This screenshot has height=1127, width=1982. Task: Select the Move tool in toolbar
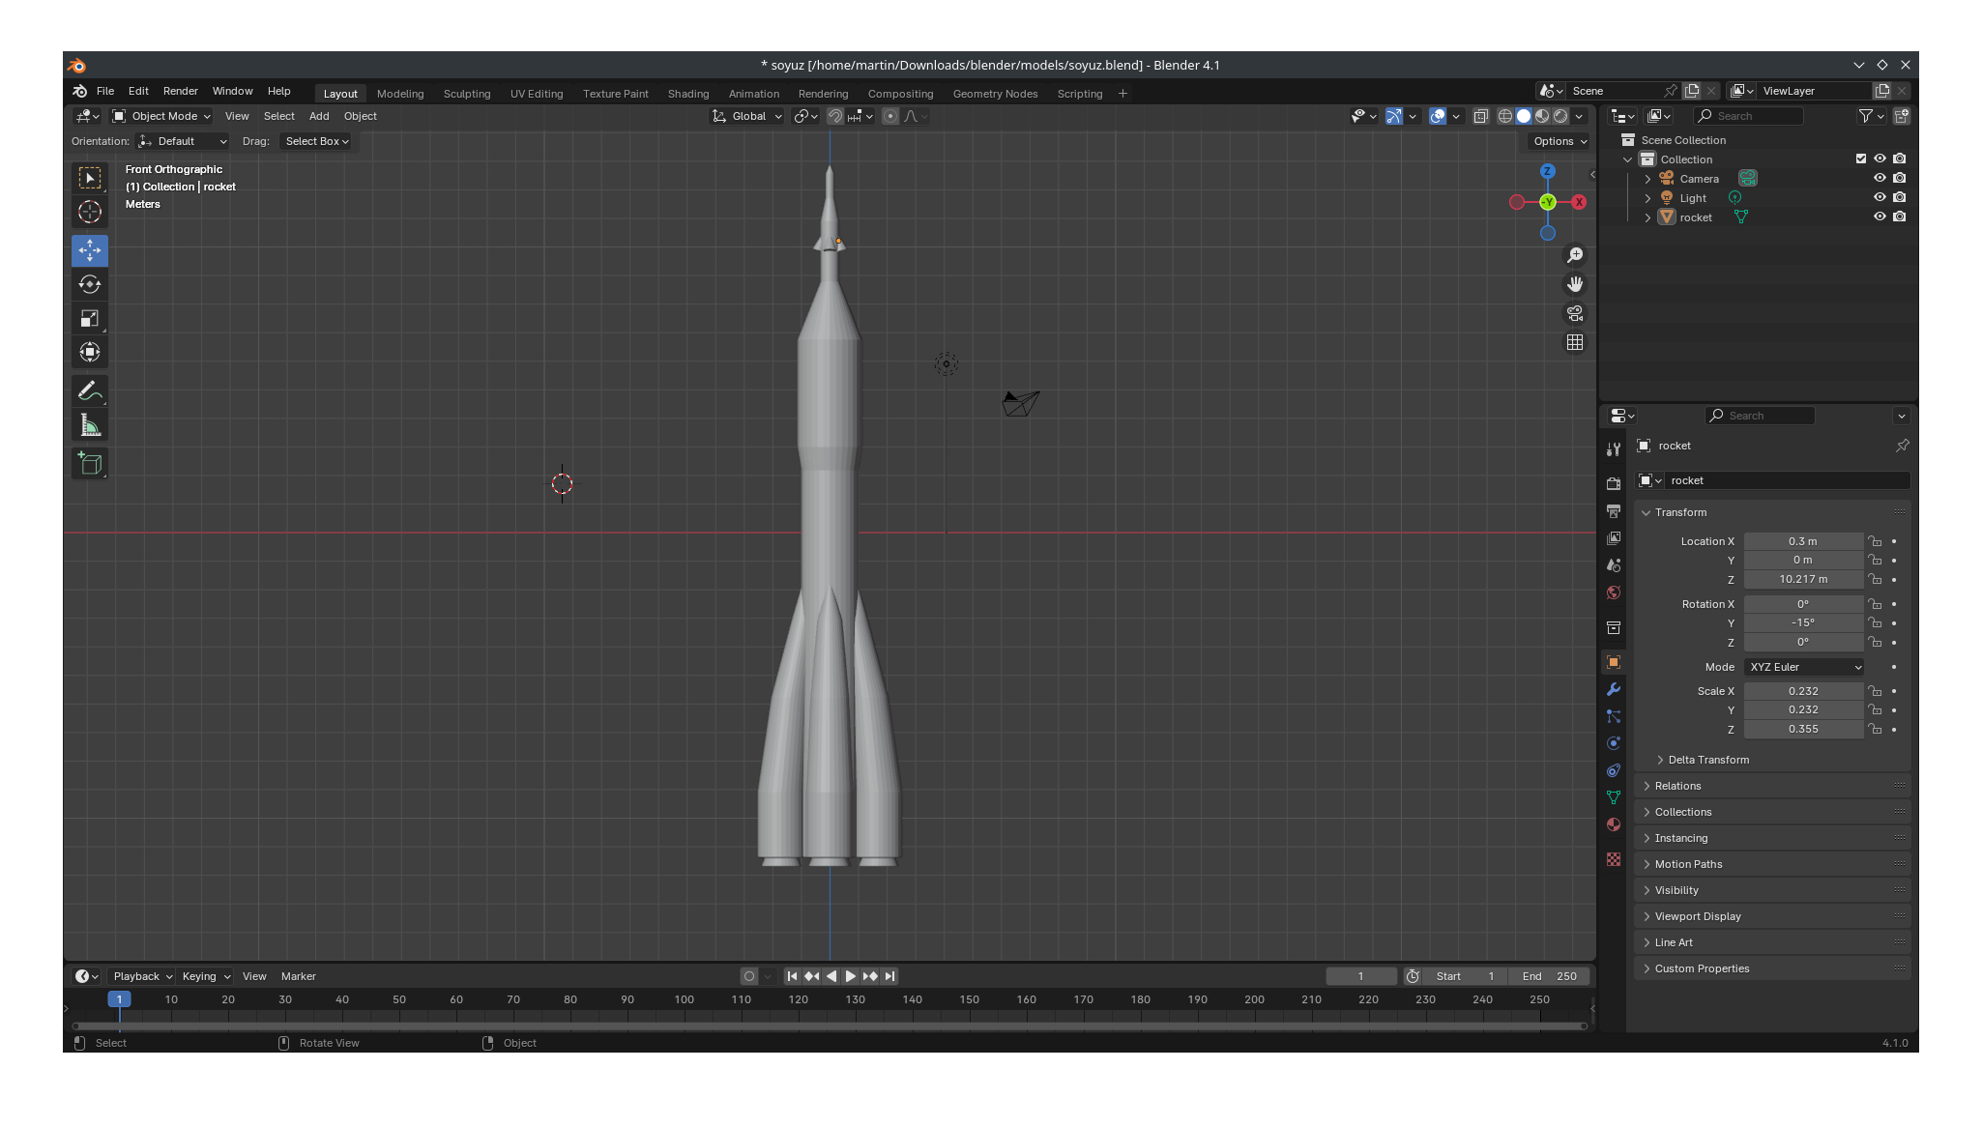tap(90, 250)
